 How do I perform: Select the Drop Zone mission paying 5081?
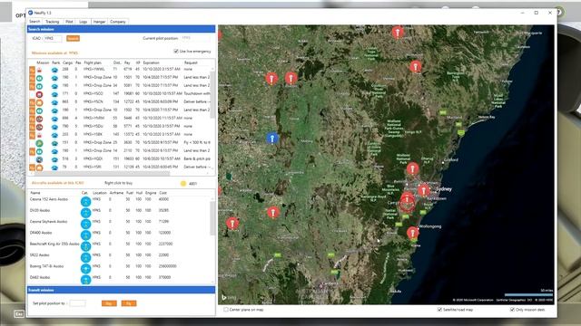pos(121,86)
